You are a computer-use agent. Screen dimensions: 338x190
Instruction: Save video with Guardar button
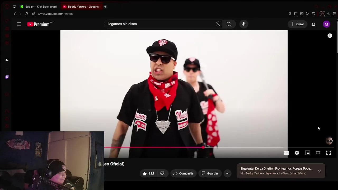tap(210, 173)
